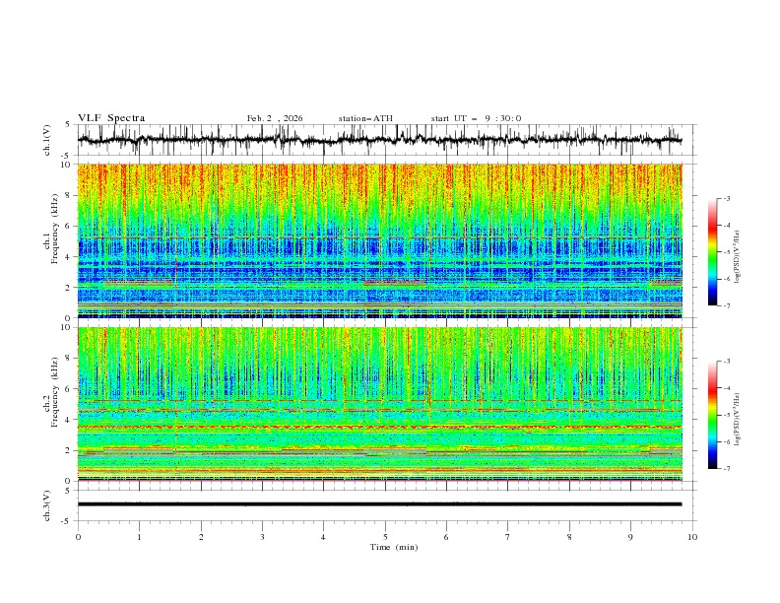This screenshot has width=780, height=603.
Task: Click the ch.2 colorbar 'log(PSD)(V²/Hz)' label
Action: [737, 420]
